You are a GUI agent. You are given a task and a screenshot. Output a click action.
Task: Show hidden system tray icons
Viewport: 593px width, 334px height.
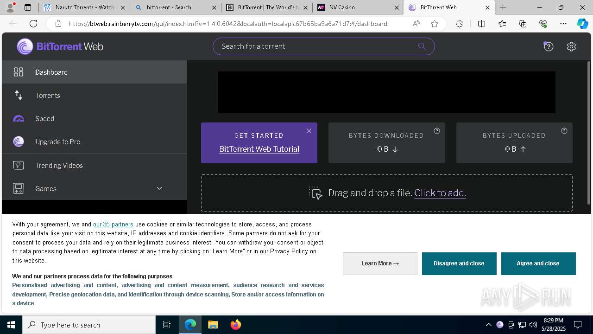tap(488, 325)
